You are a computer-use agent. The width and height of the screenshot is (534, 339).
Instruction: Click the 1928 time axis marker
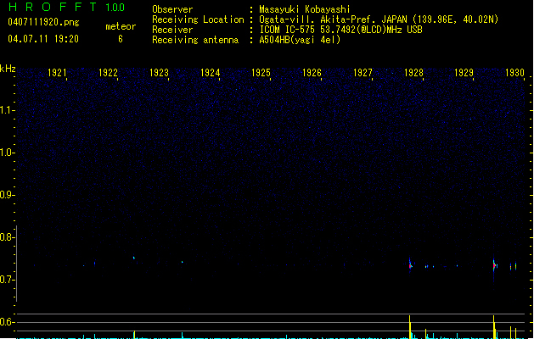click(413, 72)
